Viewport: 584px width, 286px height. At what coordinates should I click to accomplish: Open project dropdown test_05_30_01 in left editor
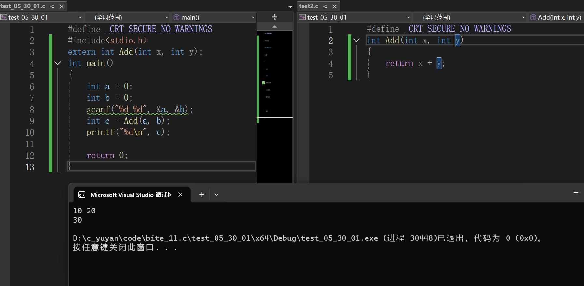click(x=42, y=17)
